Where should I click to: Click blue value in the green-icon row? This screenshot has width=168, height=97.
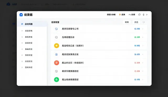click(x=137, y=80)
